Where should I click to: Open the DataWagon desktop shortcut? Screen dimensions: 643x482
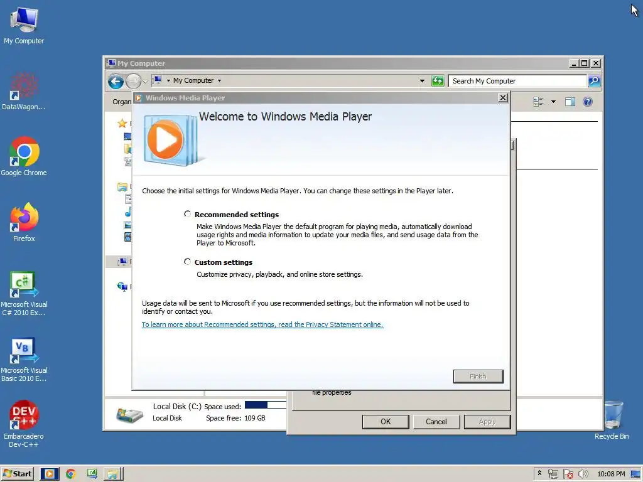pos(23,92)
